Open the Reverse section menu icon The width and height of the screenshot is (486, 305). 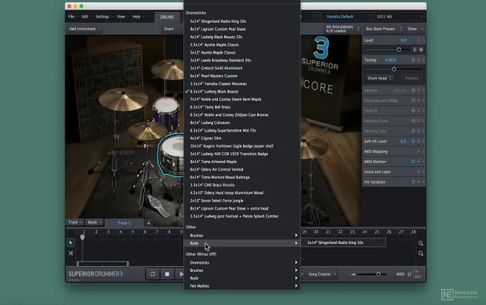(418, 90)
